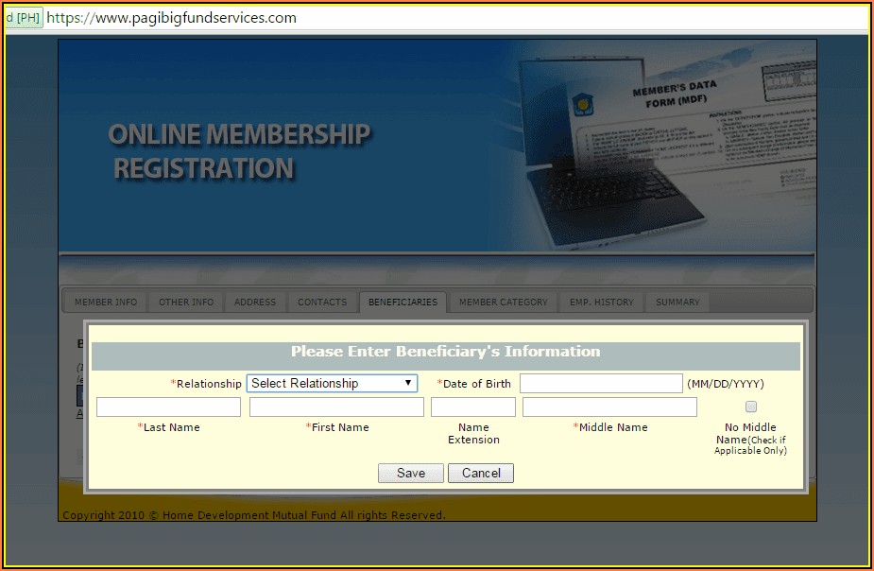Viewport: 874px width, 571px height.
Task: Check the No Middle Name checkbox
Action: [x=751, y=407]
